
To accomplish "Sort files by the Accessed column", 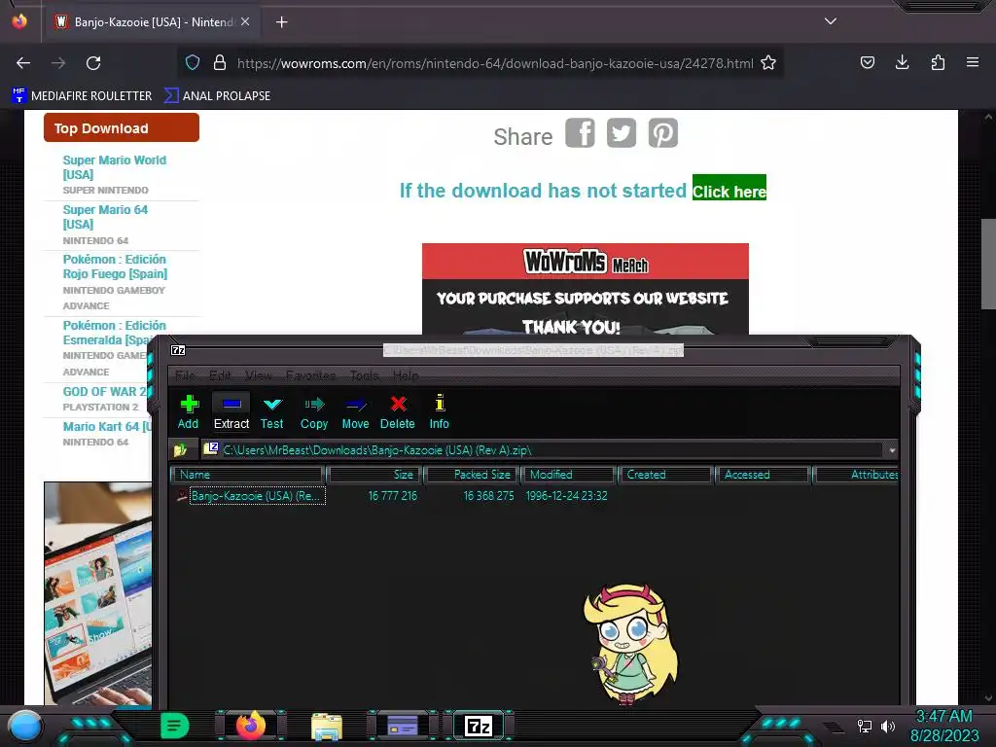I will pos(763,475).
